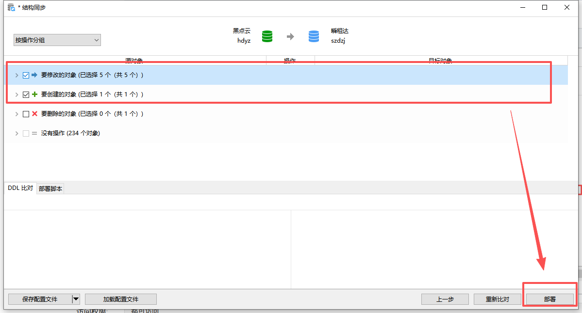The image size is (582, 313).
Task: Expand the 没有操作 group
Action: [17, 133]
